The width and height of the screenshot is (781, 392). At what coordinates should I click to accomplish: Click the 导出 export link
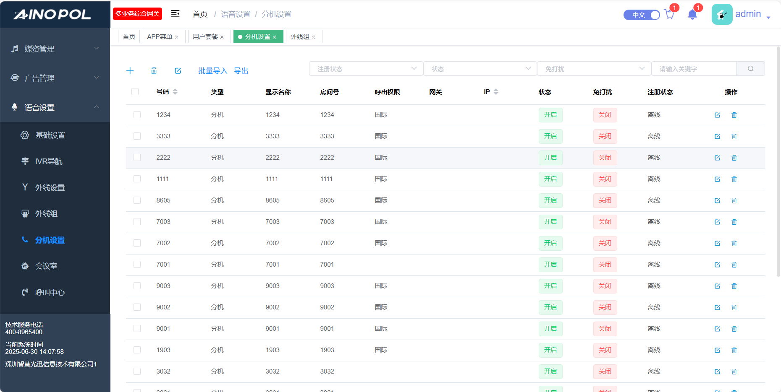point(241,71)
